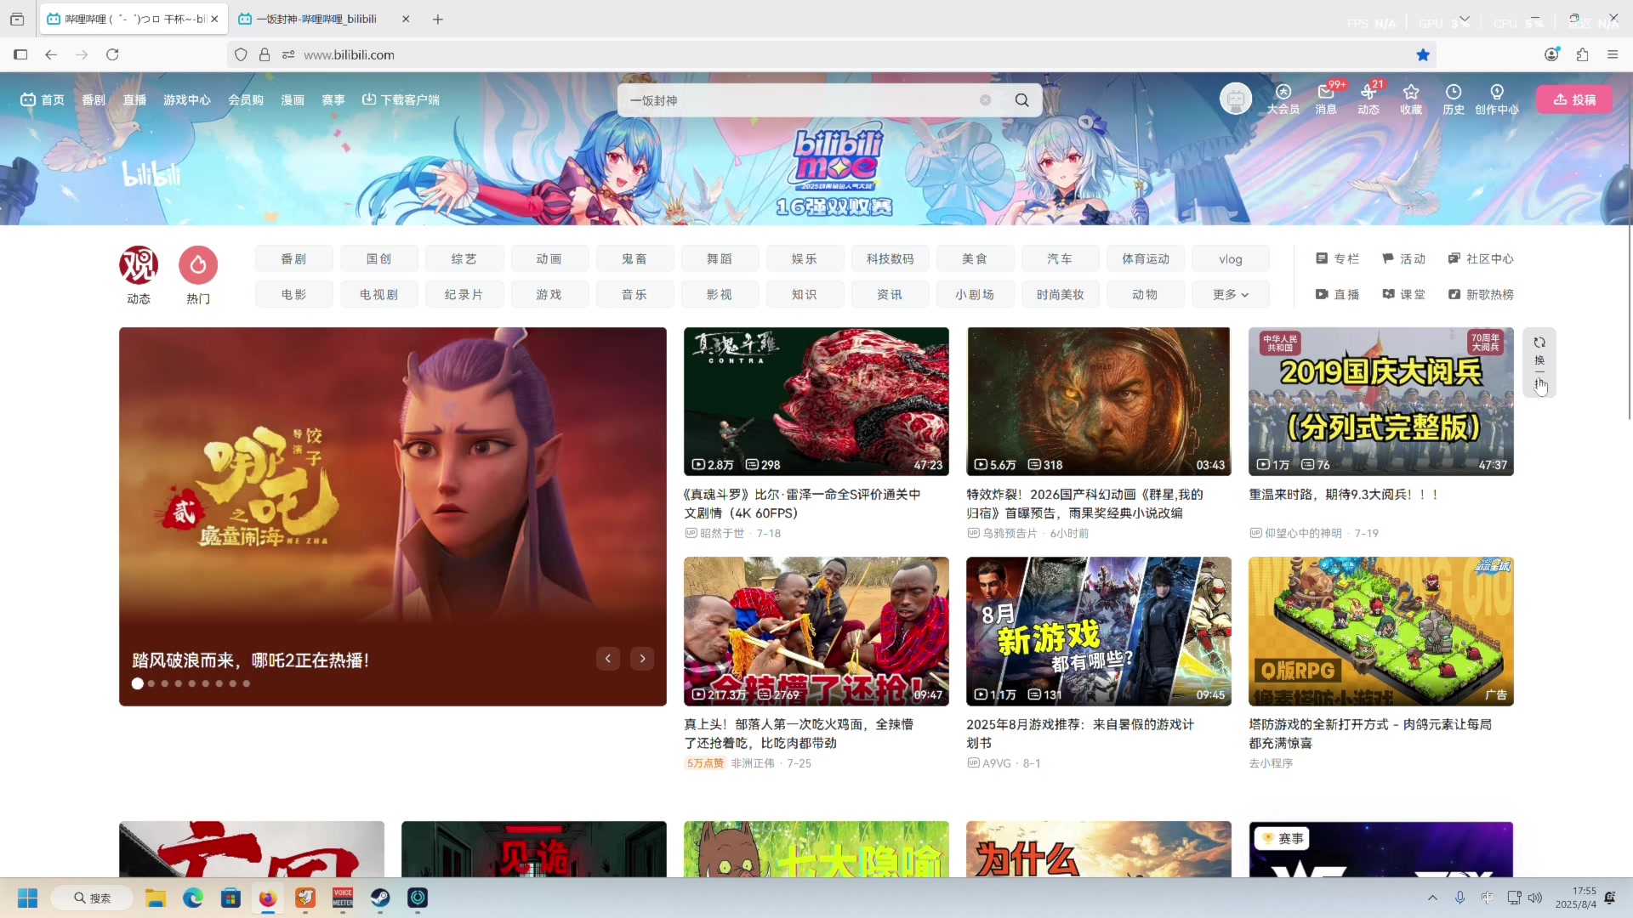Open the 消息 messages icon
The width and height of the screenshot is (1633, 918).
[x=1326, y=99]
